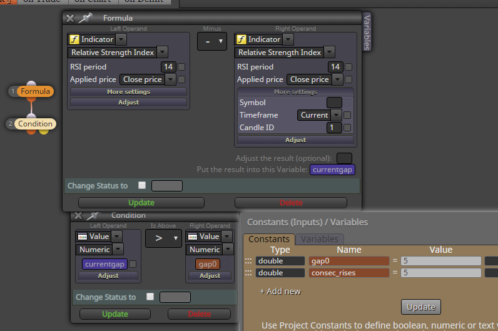Open the vertical Variables side tab
This screenshot has height=331, width=498.
tap(367, 32)
